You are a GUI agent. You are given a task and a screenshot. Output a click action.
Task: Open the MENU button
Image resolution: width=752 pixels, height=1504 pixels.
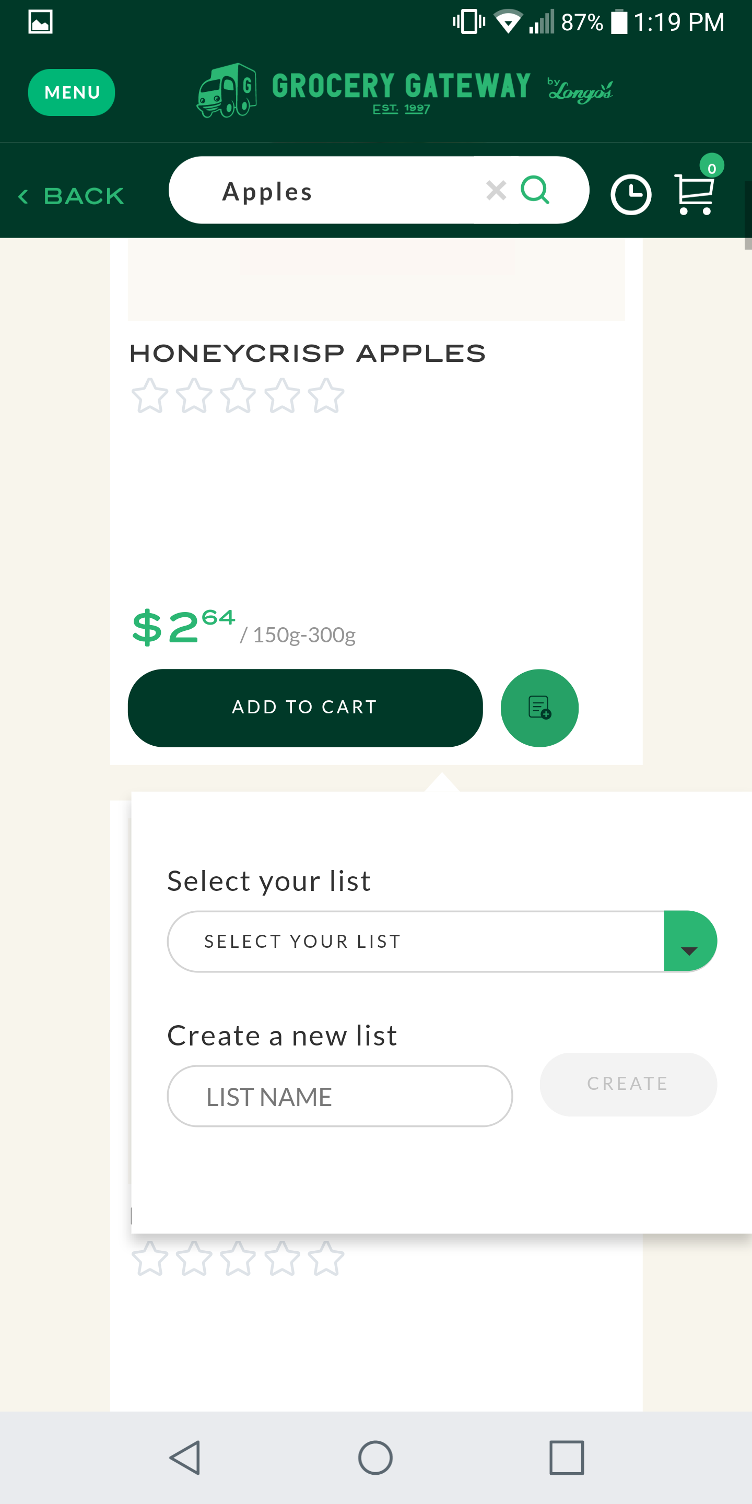pos(72,92)
